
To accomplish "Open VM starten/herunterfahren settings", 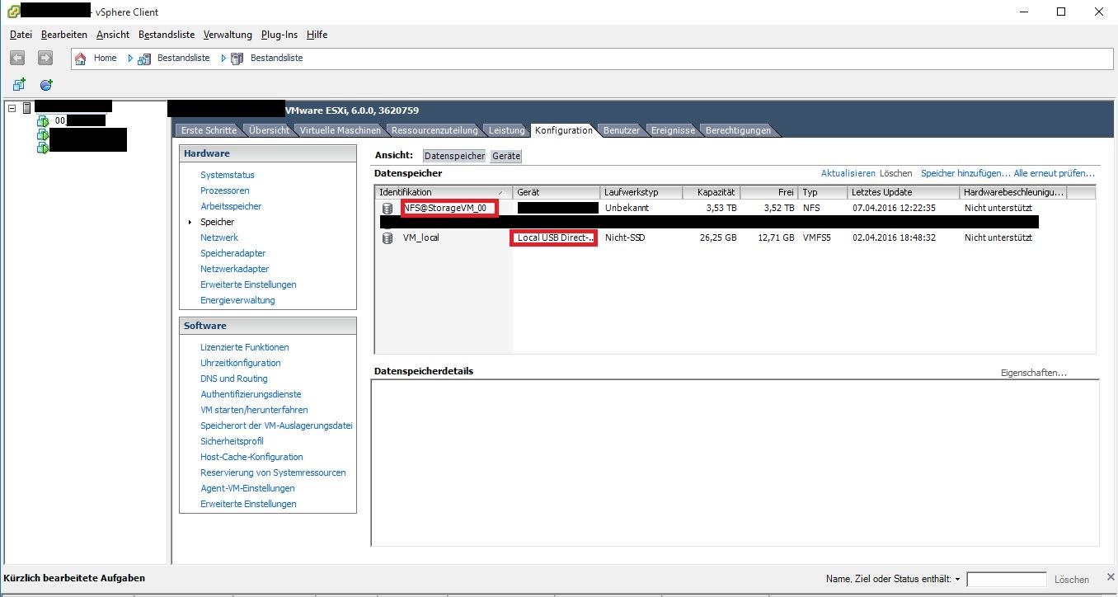I will click(255, 410).
